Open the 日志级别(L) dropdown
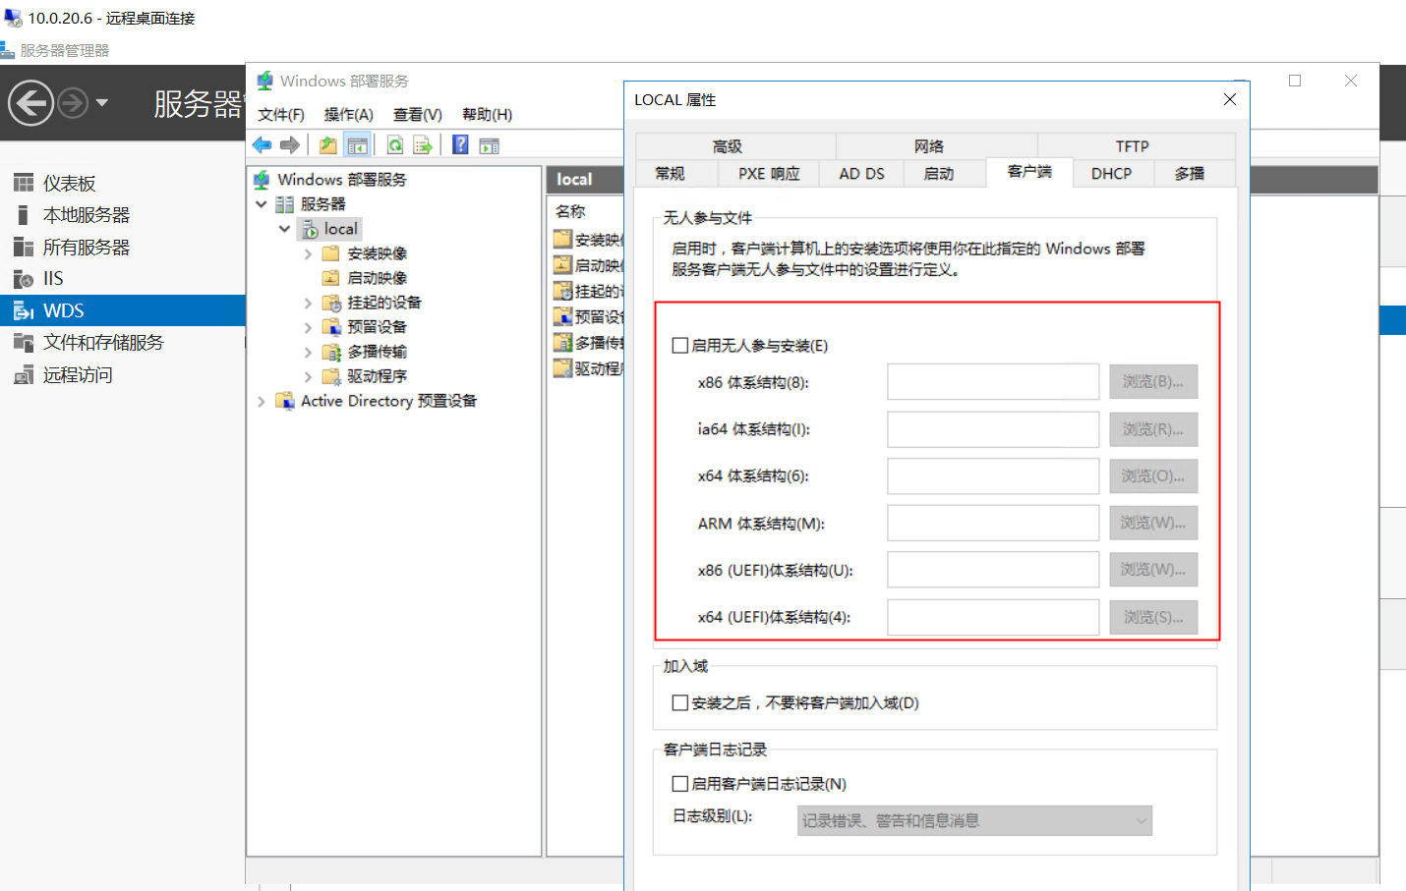 pos(974,820)
